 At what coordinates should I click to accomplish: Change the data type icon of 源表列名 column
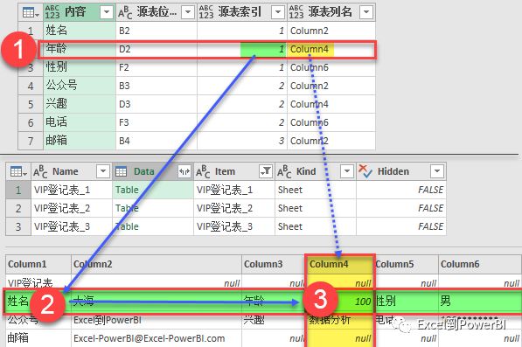296,12
